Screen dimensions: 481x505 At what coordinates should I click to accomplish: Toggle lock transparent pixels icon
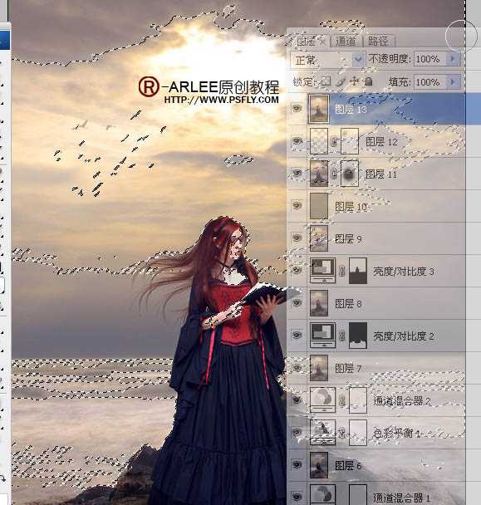pos(326,81)
